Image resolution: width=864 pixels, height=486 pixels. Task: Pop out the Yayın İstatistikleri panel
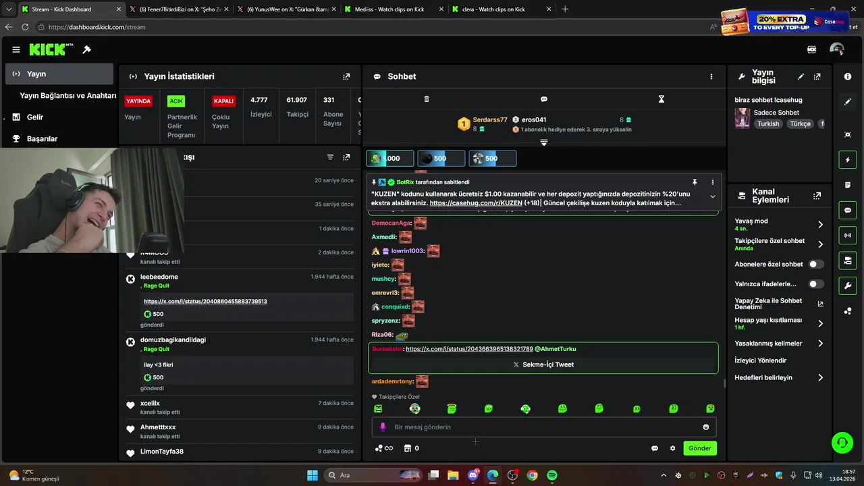pyautogui.click(x=346, y=77)
